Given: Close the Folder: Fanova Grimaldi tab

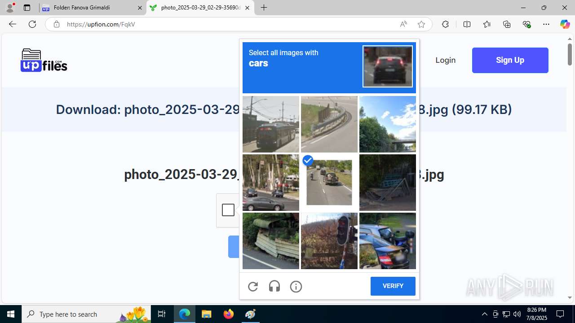Looking at the screenshot, I should pos(140,8).
